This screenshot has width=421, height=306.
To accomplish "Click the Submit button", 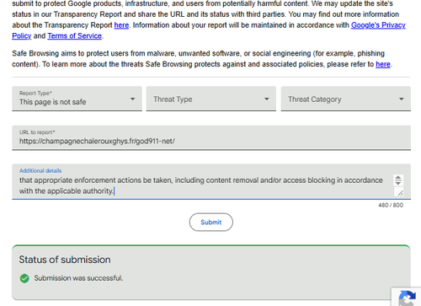I will 211,222.
